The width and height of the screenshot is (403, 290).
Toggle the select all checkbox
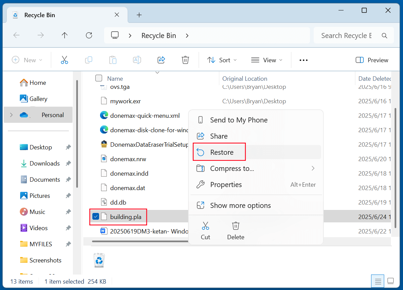point(99,78)
